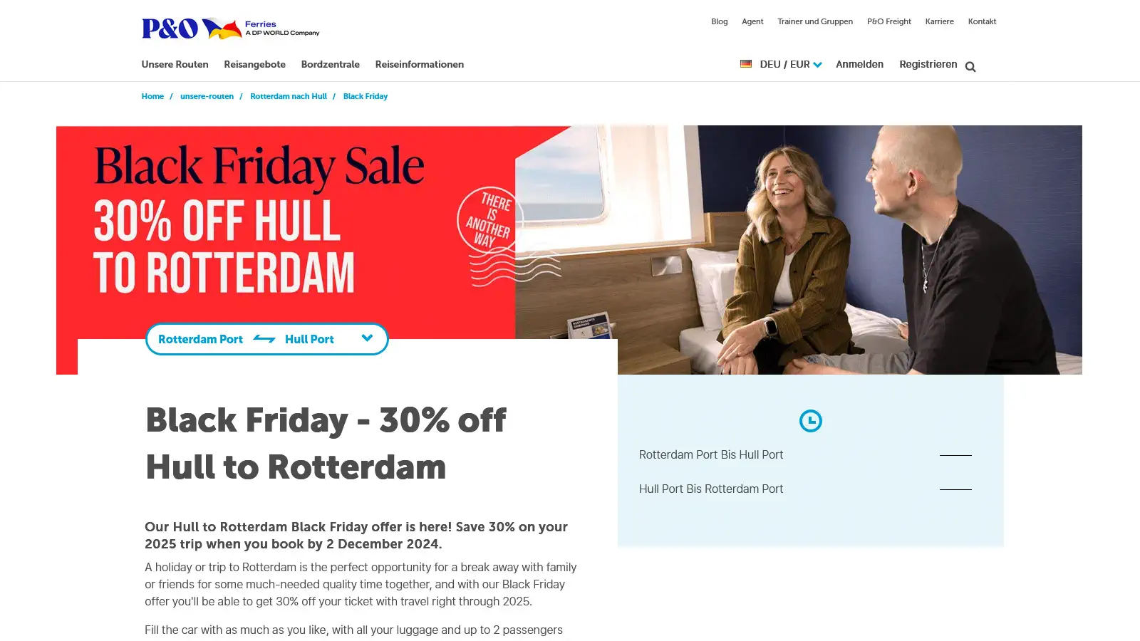
Task: Expand the Rotterdam Port to Hull Port selector
Action: pyautogui.click(x=267, y=339)
